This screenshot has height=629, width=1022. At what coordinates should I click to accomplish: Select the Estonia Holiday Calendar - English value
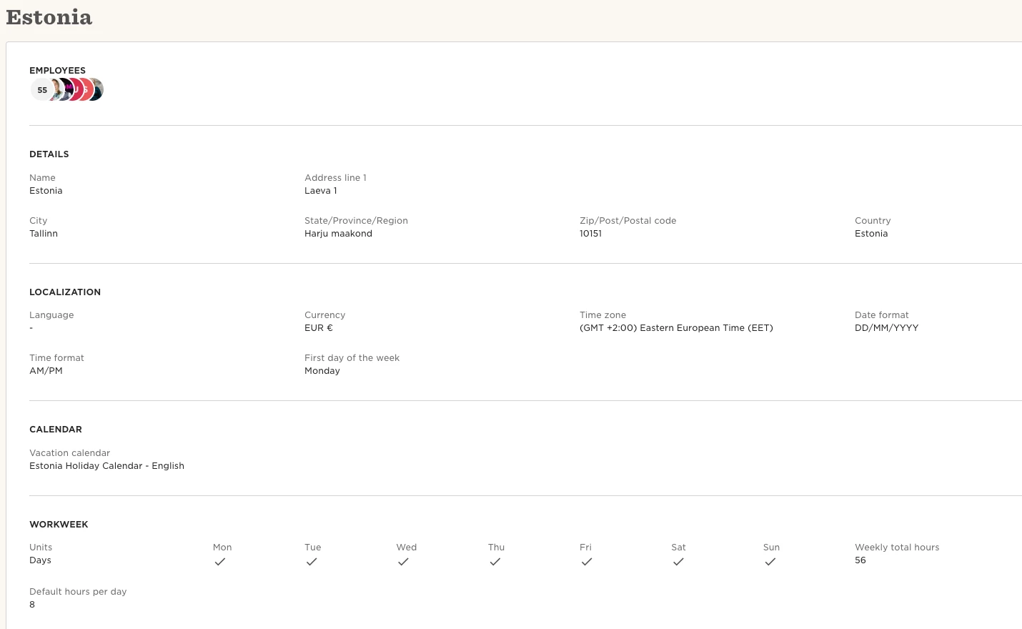pyautogui.click(x=106, y=466)
